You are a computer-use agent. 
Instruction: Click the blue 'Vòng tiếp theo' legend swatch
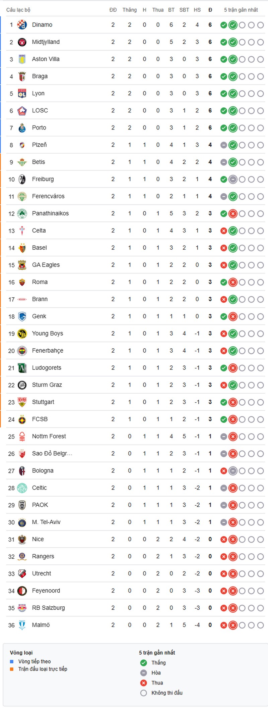coord(12,661)
